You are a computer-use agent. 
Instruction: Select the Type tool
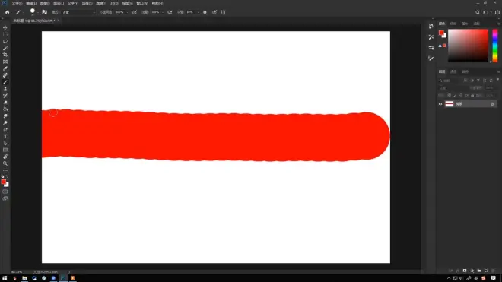click(x=5, y=137)
